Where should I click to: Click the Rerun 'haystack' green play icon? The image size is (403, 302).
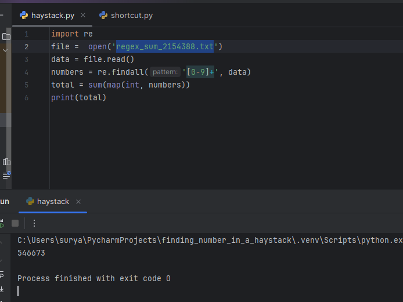click(2, 224)
